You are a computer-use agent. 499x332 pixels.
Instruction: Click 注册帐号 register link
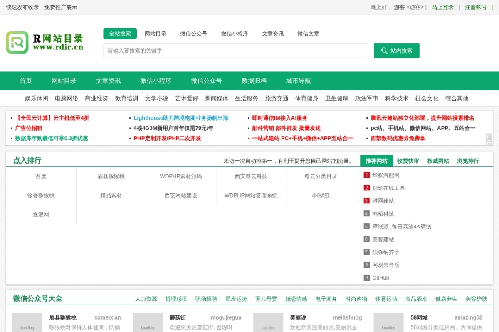pyautogui.click(x=476, y=7)
